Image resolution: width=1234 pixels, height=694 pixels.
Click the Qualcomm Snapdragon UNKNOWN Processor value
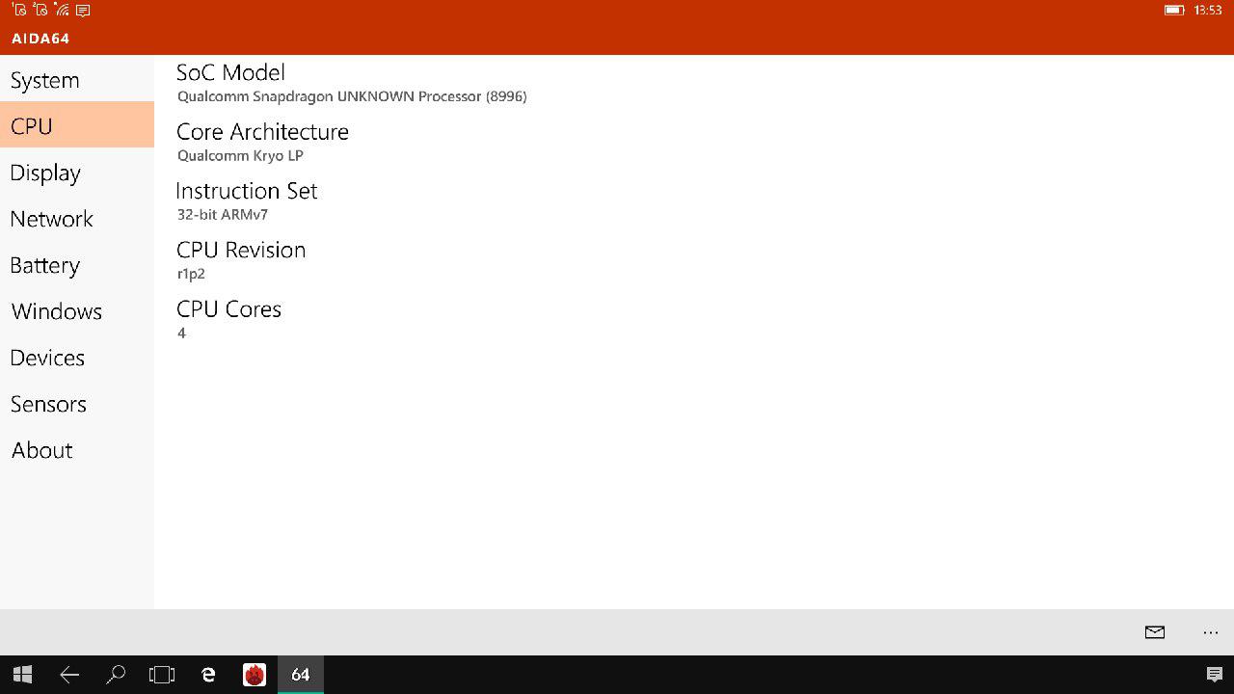352,96
